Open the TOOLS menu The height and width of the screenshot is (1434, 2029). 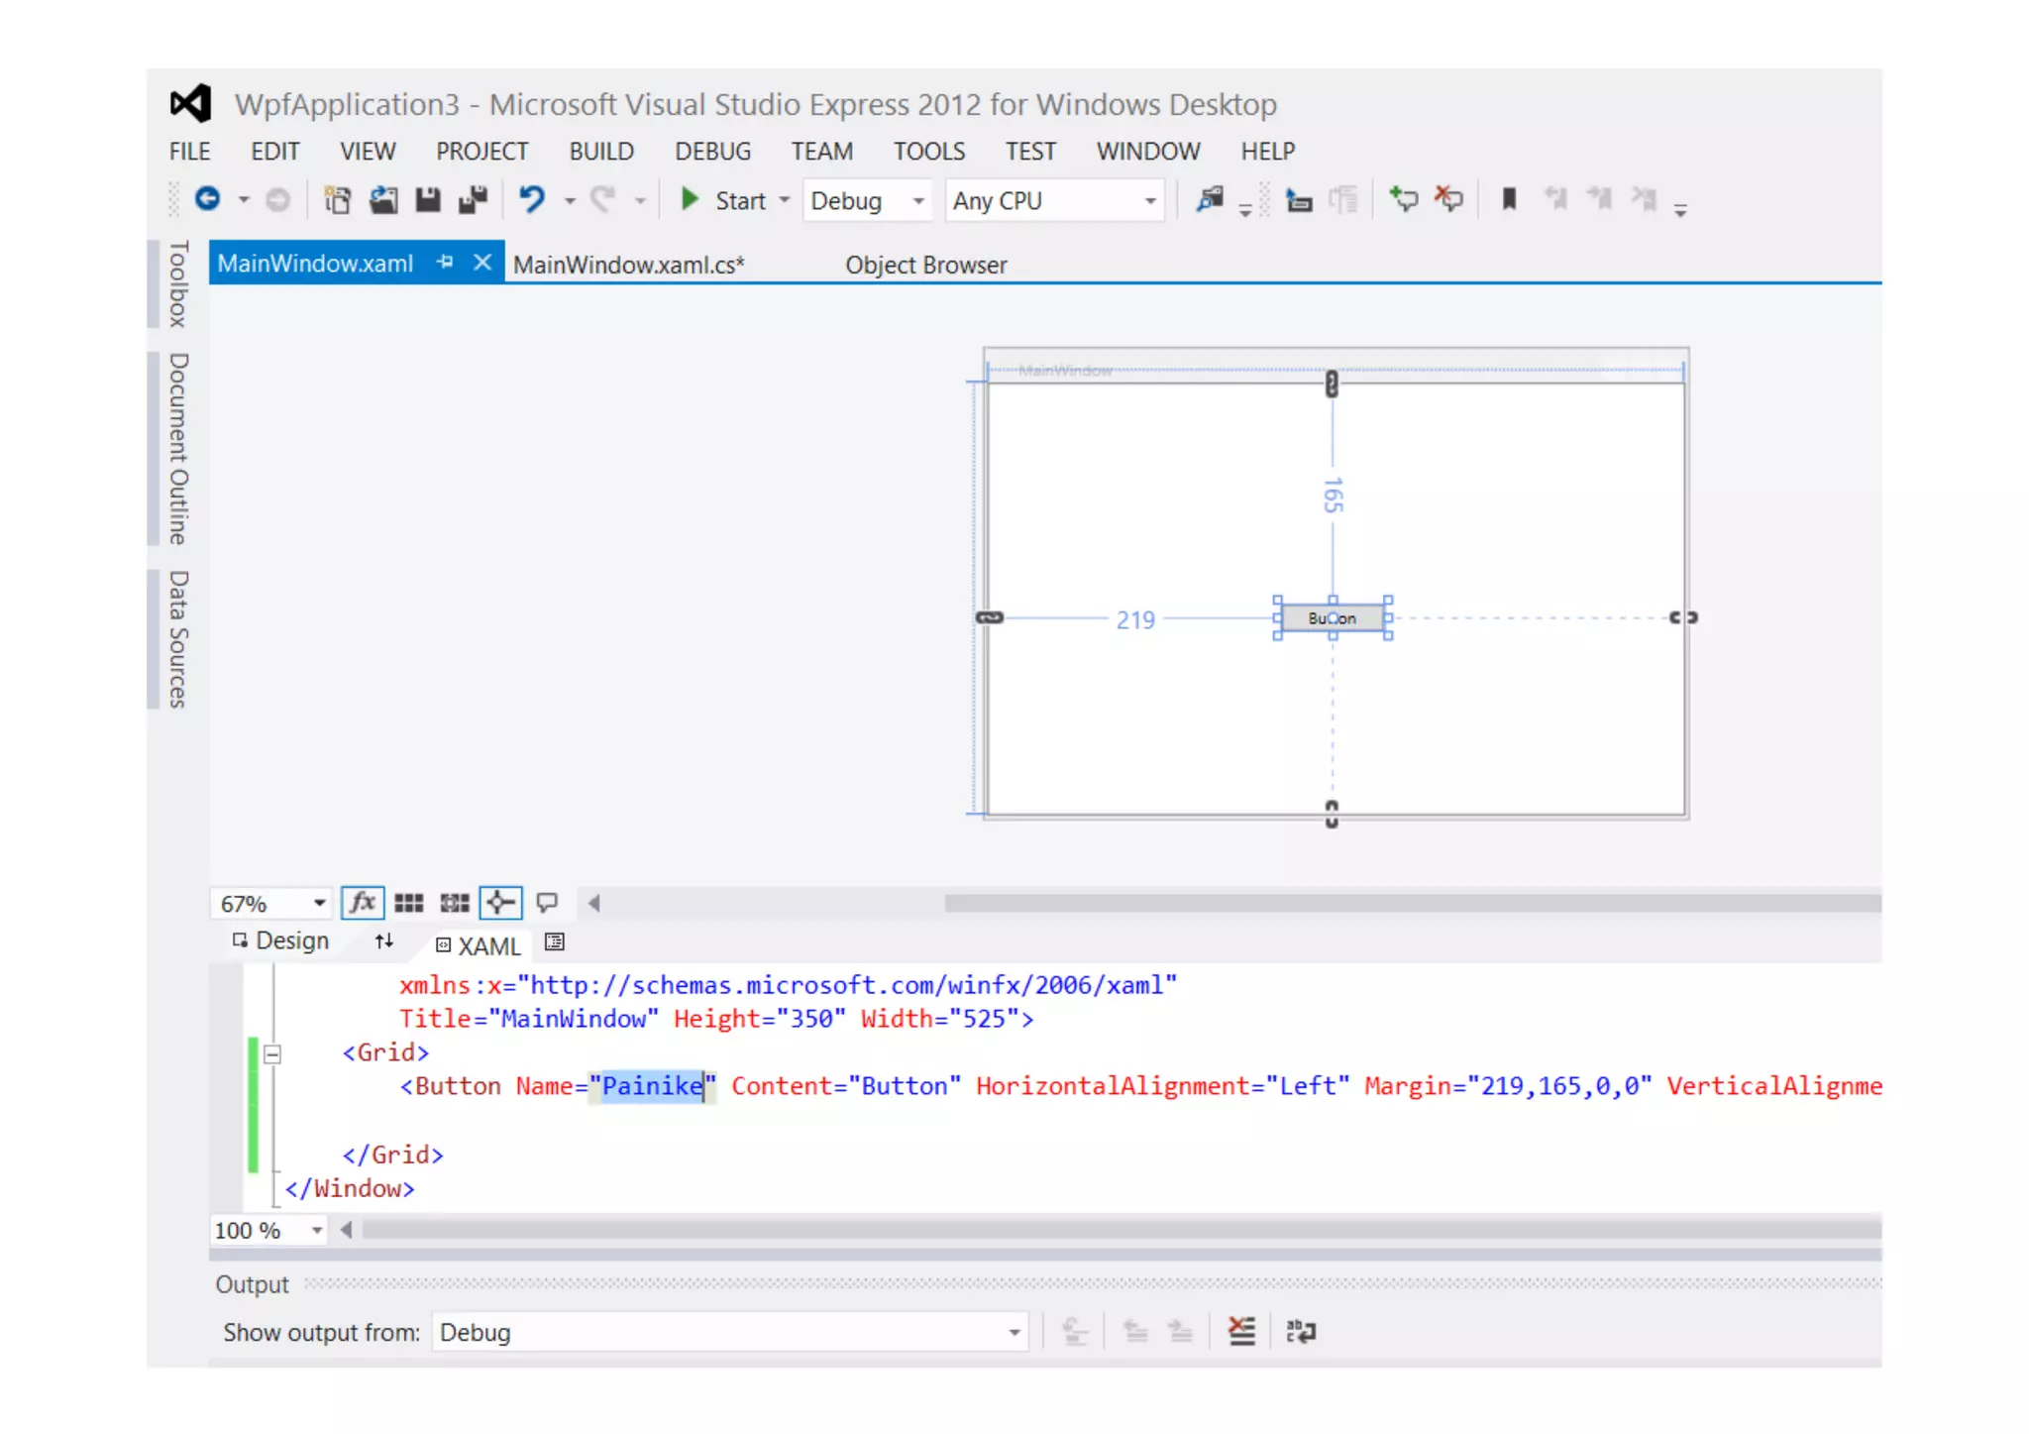929,152
